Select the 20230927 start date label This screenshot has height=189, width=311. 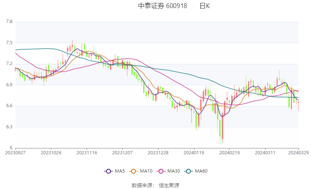tap(15, 152)
